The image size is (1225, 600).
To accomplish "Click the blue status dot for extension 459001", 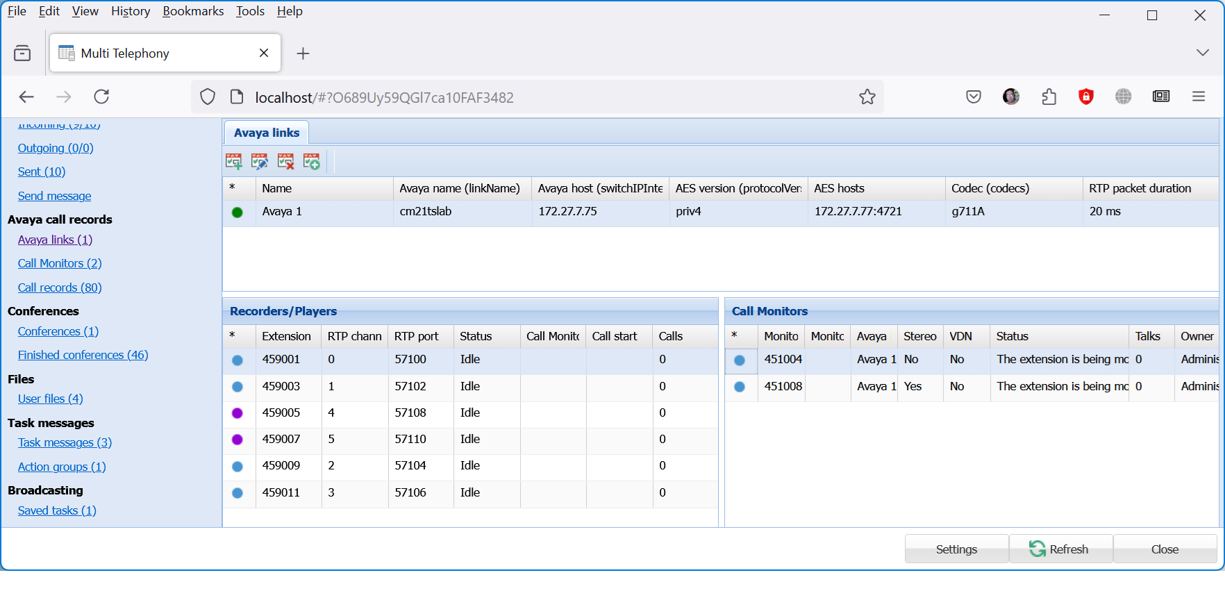I will pos(237,360).
